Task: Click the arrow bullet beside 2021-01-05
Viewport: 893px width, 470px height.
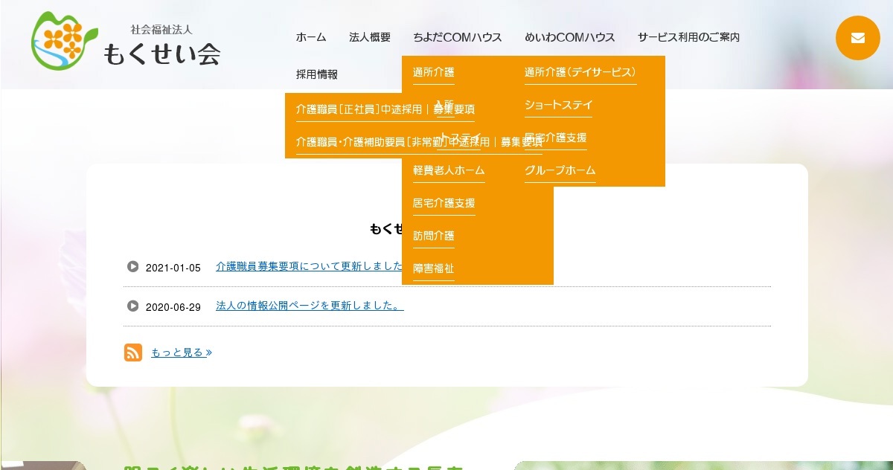Action: pos(133,266)
